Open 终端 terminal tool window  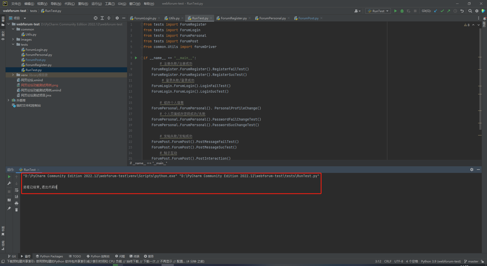134,256
